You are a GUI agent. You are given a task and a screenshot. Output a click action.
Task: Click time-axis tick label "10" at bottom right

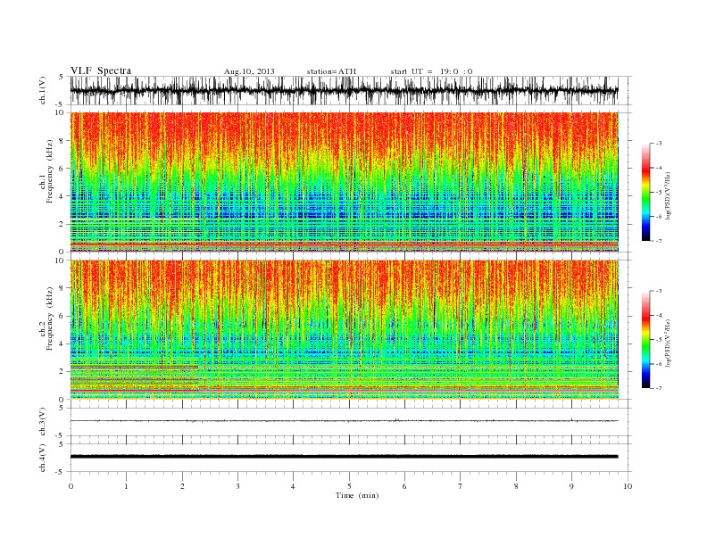(628, 486)
